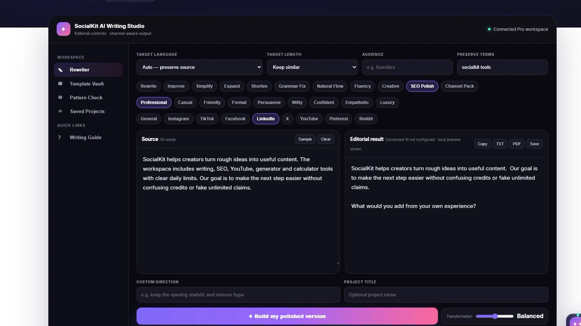Viewport: 581px width, 326px height.
Task: Click the Saved Projects diamond icon
Action: [x=60, y=111]
